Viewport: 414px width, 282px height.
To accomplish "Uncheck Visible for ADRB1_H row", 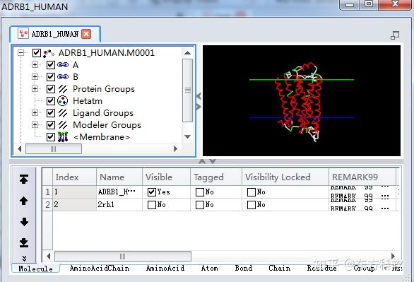I will pyautogui.click(x=152, y=192).
